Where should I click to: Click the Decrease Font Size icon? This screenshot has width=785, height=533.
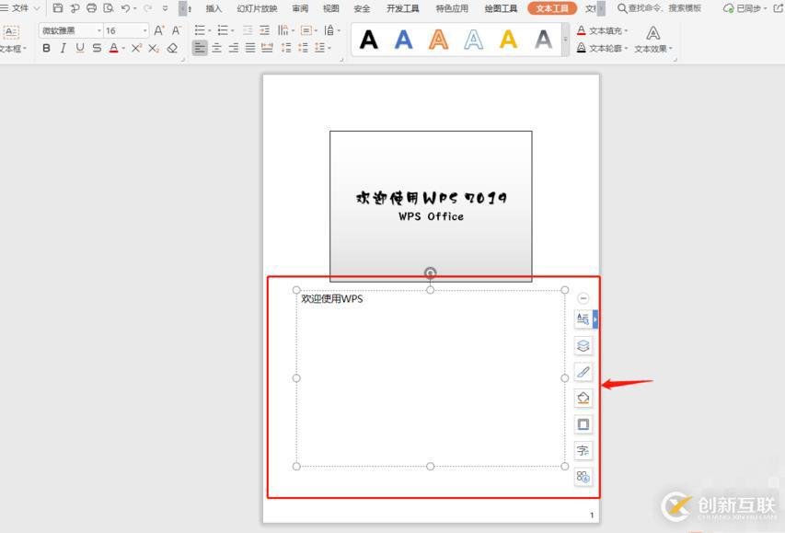click(176, 30)
